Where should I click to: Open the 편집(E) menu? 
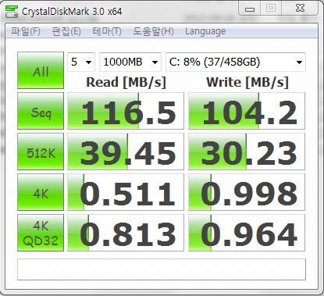66,31
